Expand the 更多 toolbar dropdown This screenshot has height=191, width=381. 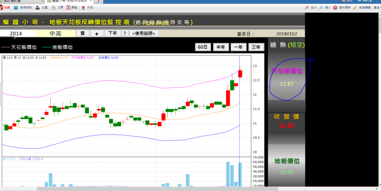[x=377, y=7]
